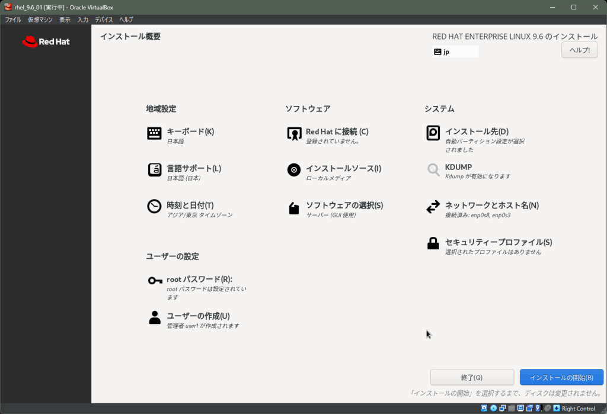Click the jp keyboard layout indicator
The width and height of the screenshot is (607, 414).
click(455, 52)
